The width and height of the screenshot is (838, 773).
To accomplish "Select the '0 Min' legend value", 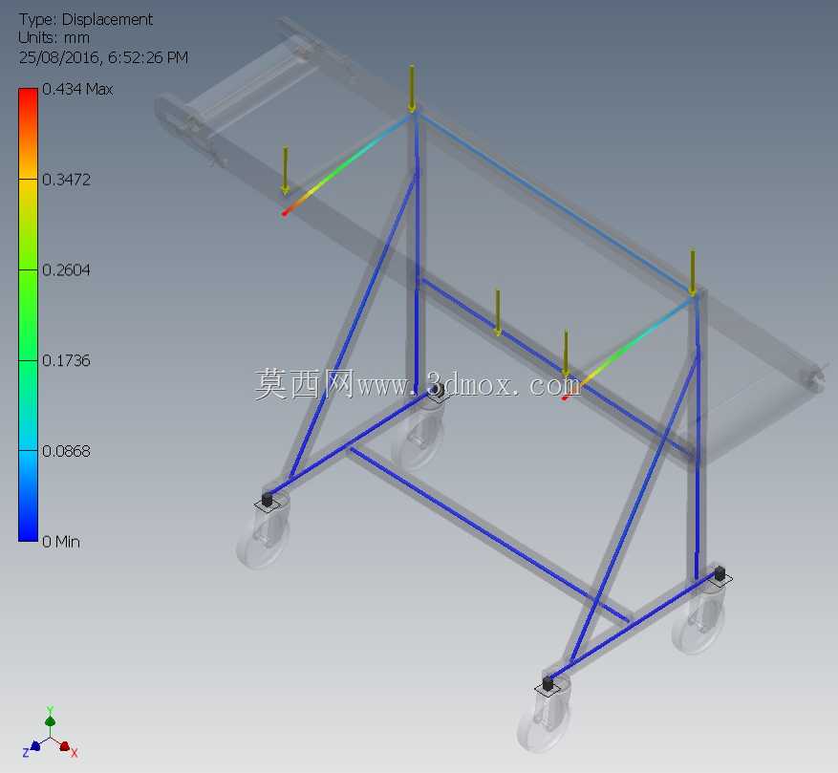I will pos(61,542).
